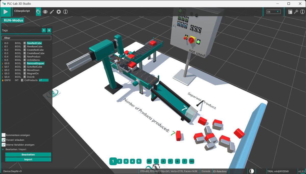Viewport: 306px width, 174px height.
Task: Open settings via the gear icon
Action: click(59, 12)
